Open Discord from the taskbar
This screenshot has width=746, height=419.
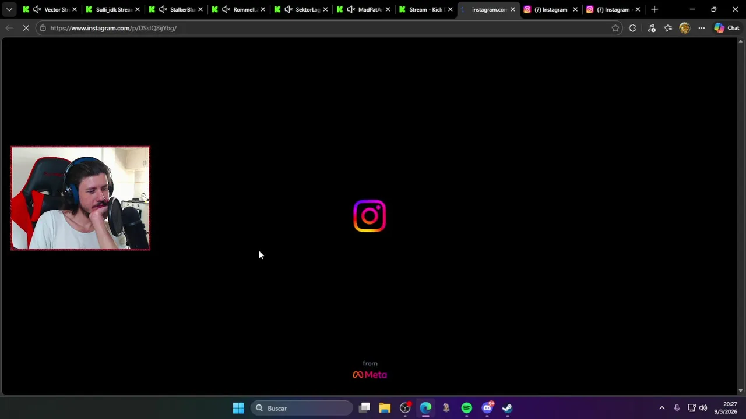click(487, 408)
